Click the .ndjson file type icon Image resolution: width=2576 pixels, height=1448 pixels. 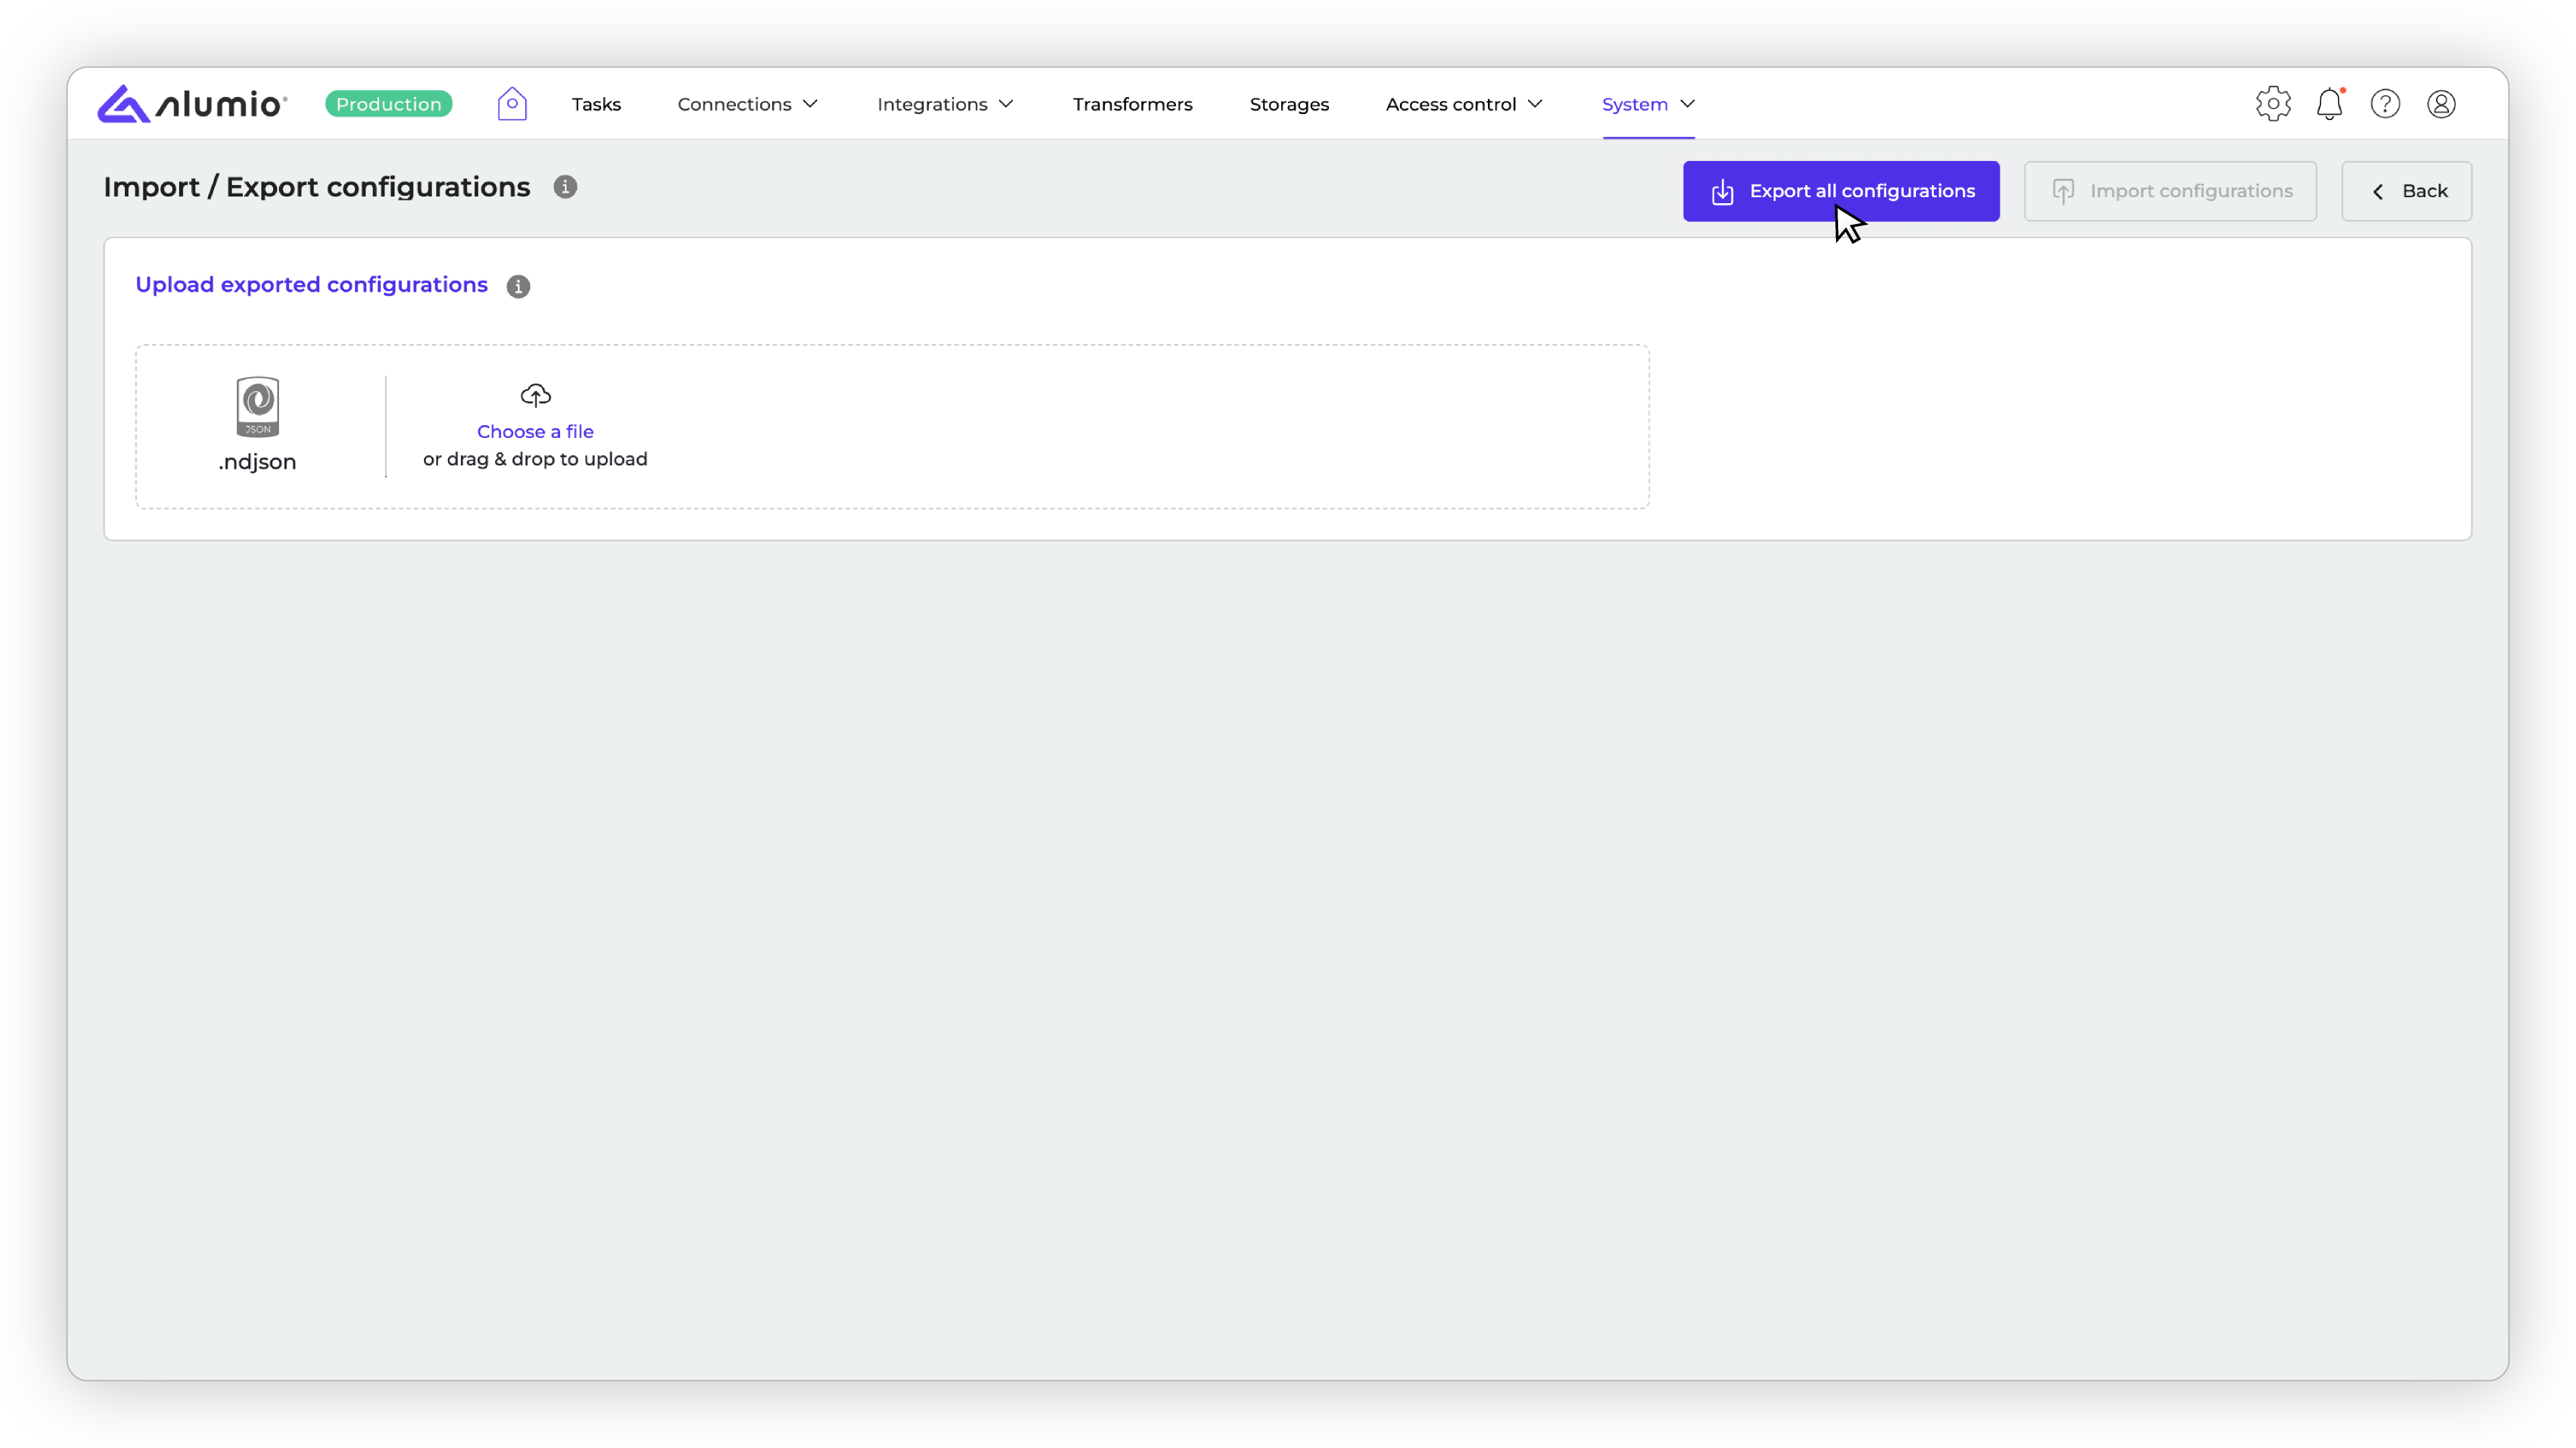[x=258, y=407]
